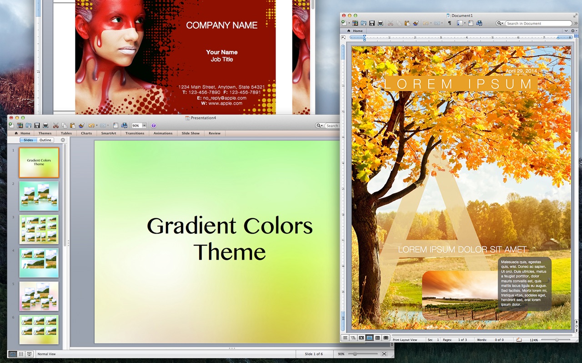Open the SmartArt ribbon tab
Viewport: 582px width, 363px height.
pos(108,133)
